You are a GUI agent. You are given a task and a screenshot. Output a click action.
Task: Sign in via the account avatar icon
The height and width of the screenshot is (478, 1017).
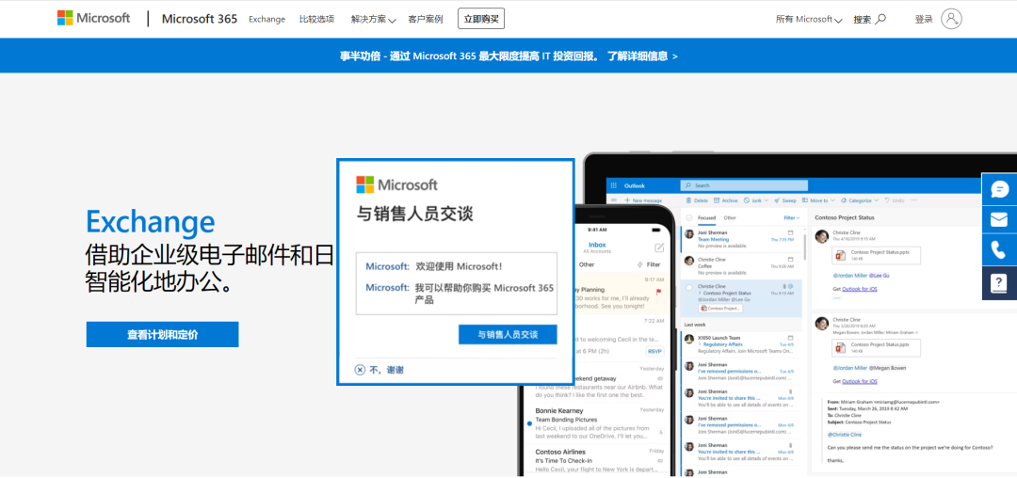click(x=951, y=19)
